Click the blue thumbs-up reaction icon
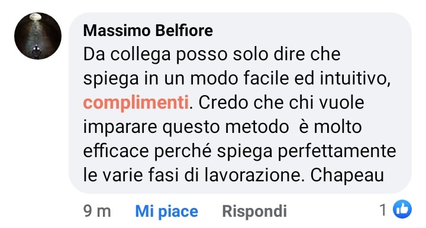Image resolution: width=426 pixels, height=228 pixels. point(402,209)
